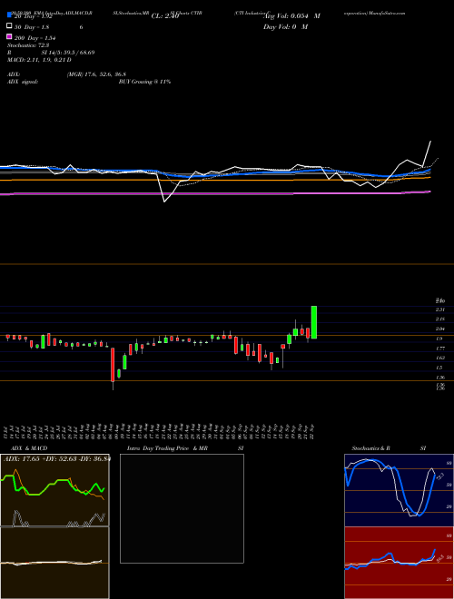Click the white price line's lowest dip
Image resolution: width=454 pixels, height=599 pixels.
pos(164,201)
